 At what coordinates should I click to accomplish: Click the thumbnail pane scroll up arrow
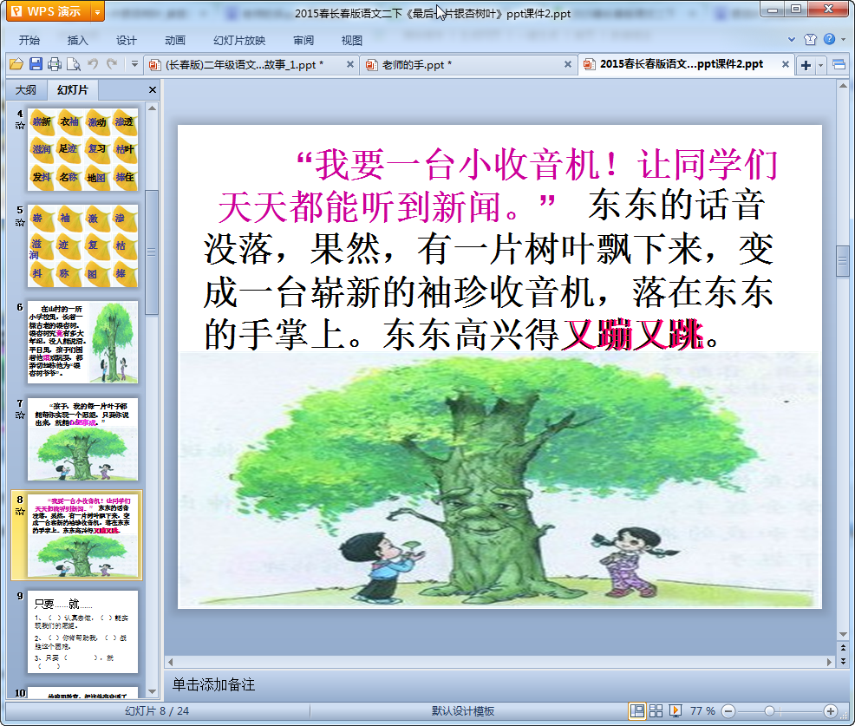152,108
